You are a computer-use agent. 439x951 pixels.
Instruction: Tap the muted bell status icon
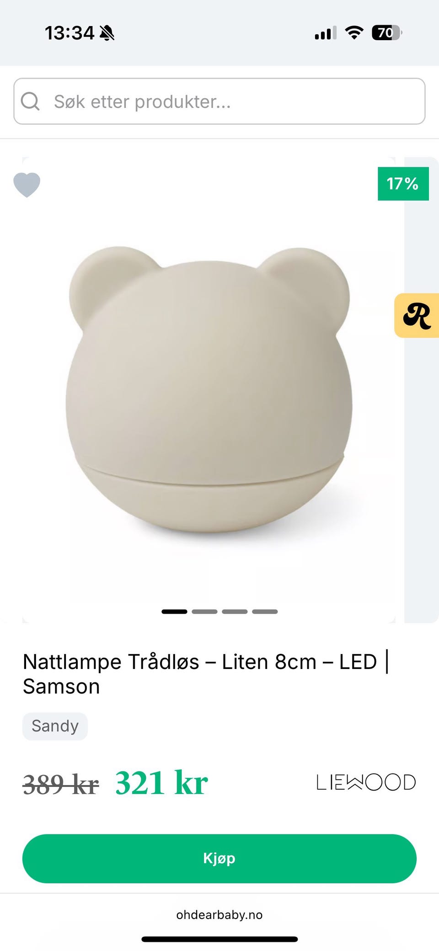coord(107,33)
